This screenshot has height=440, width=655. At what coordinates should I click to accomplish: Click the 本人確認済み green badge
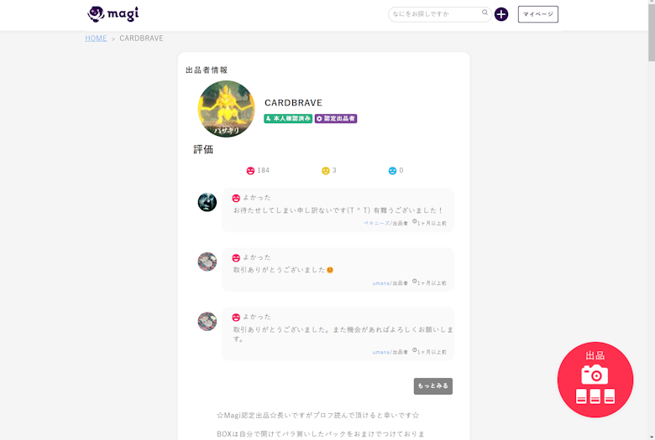click(x=288, y=118)
